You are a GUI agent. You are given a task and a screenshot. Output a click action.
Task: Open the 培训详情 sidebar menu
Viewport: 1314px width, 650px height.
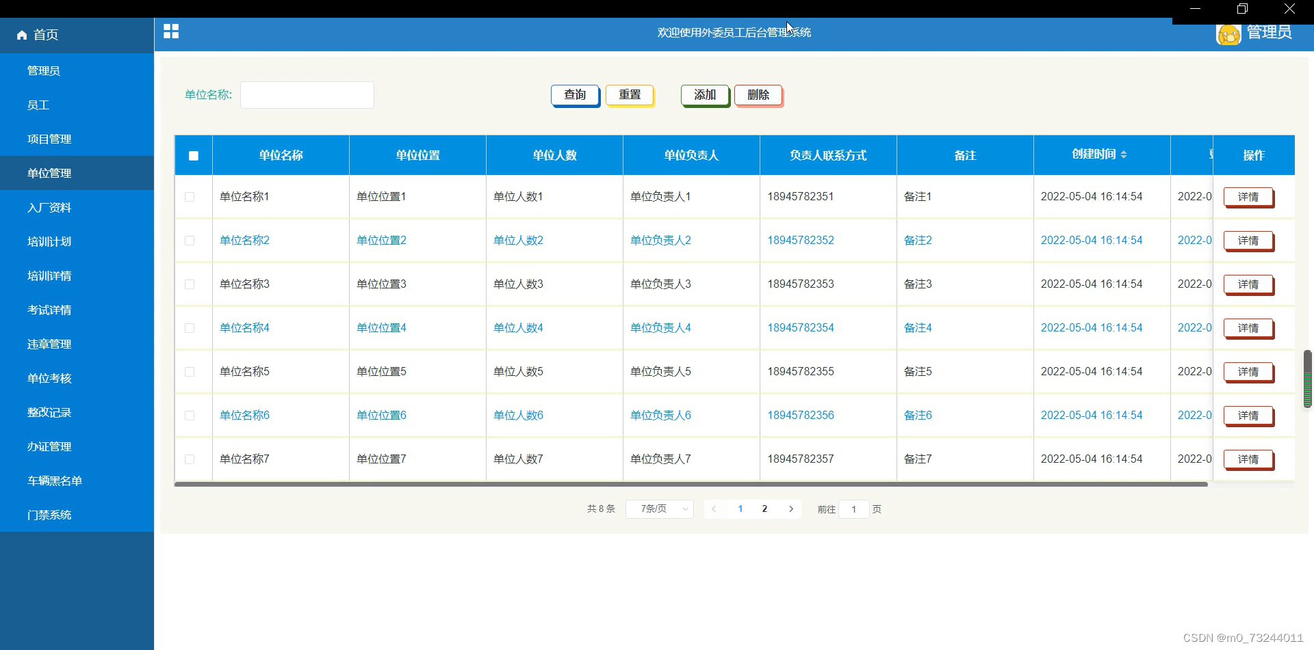77,275
